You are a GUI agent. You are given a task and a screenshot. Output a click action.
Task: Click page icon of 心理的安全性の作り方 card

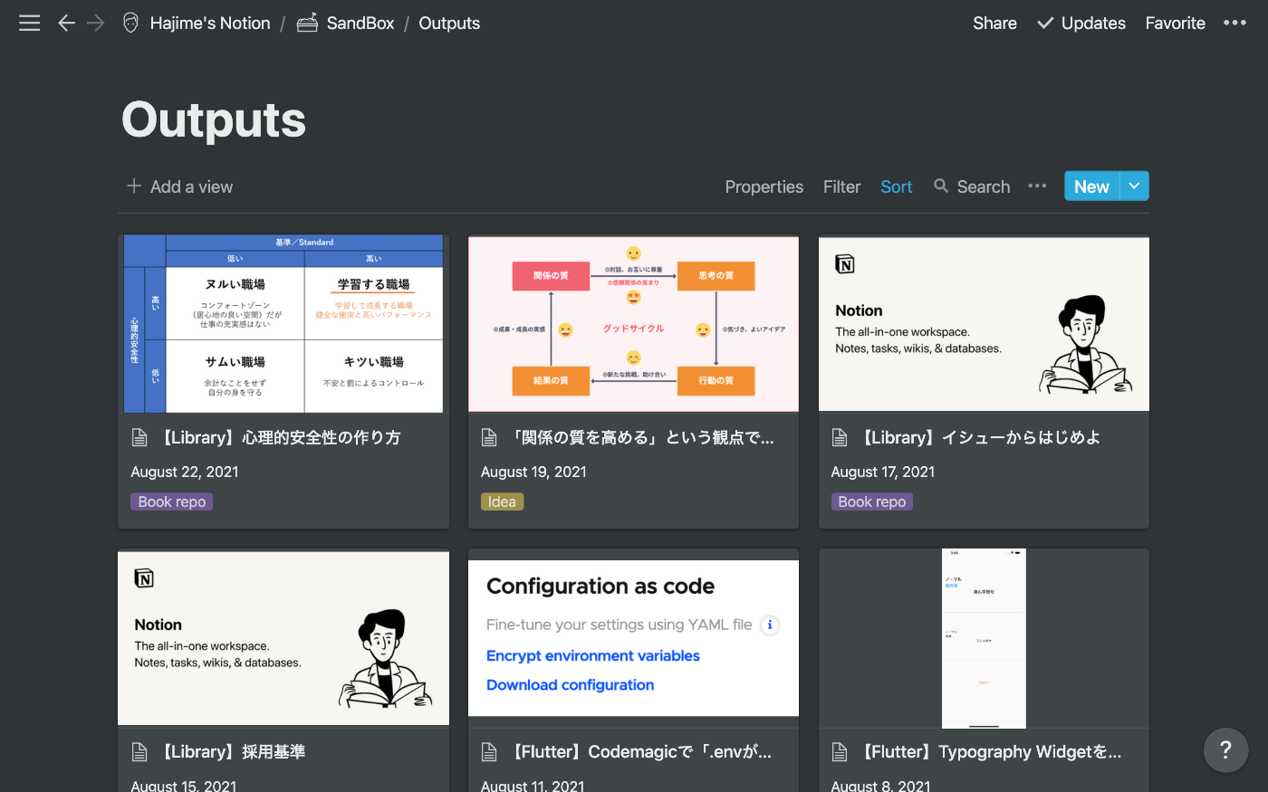point(139,438)
